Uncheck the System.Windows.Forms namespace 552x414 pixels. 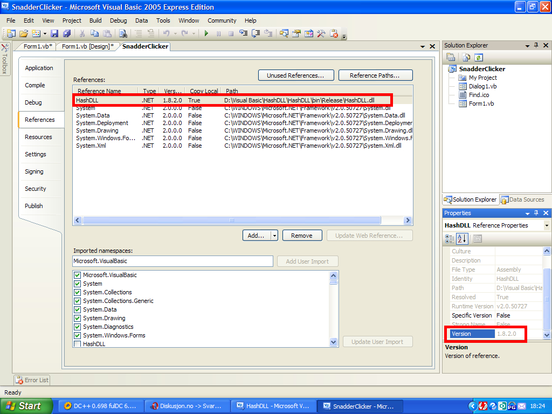[x=78, y=335]
